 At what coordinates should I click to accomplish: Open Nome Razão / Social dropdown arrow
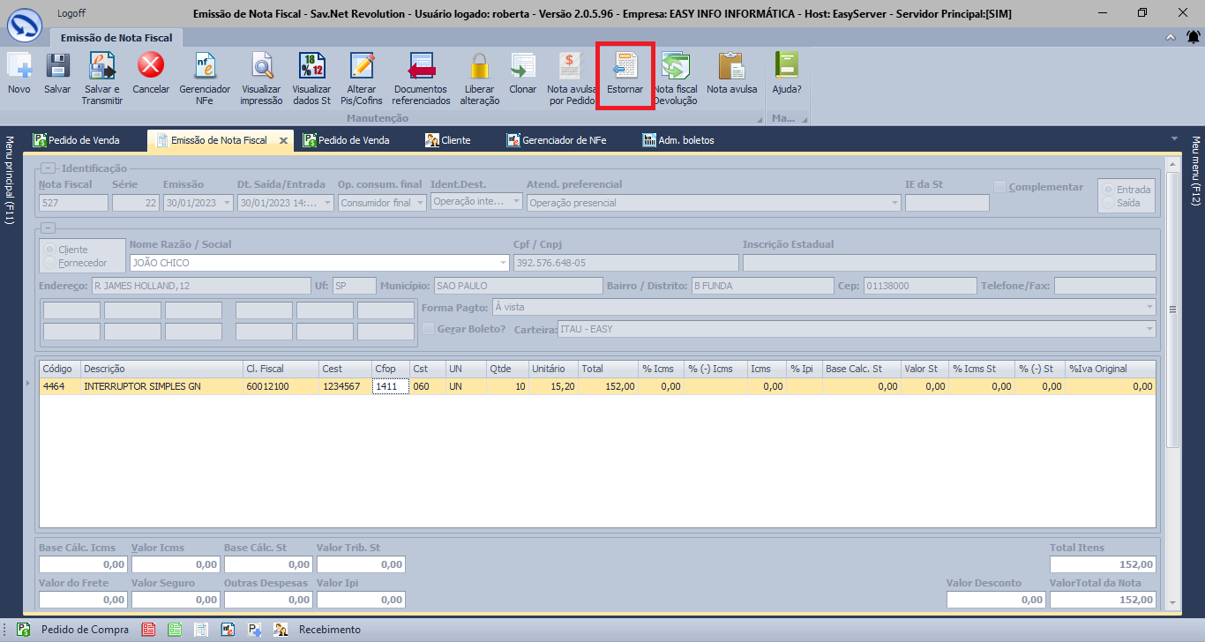point(504,263)
